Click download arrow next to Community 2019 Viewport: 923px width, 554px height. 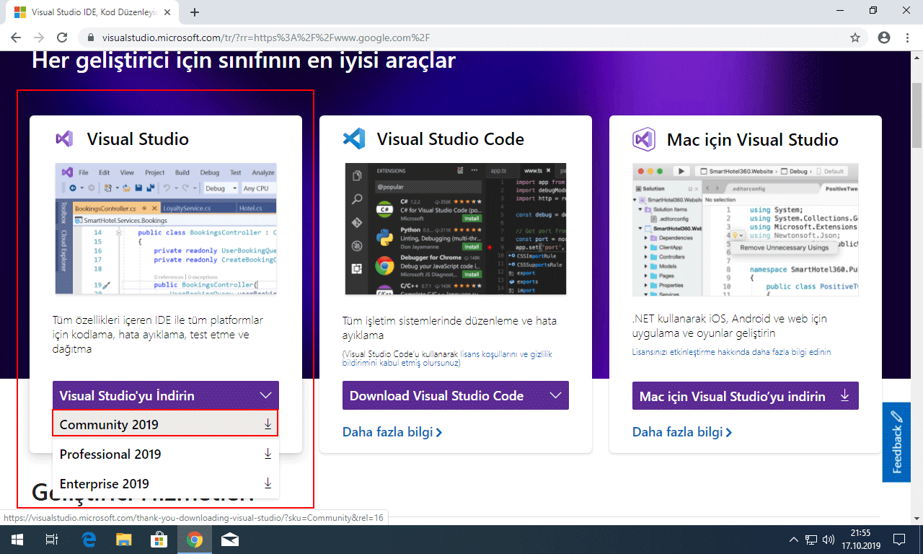click(268, 424)
